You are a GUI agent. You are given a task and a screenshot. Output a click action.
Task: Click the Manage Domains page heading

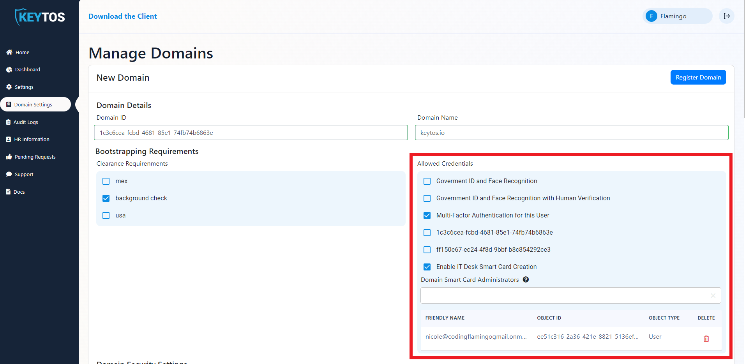pyautogui.click(x=151, y=53)
